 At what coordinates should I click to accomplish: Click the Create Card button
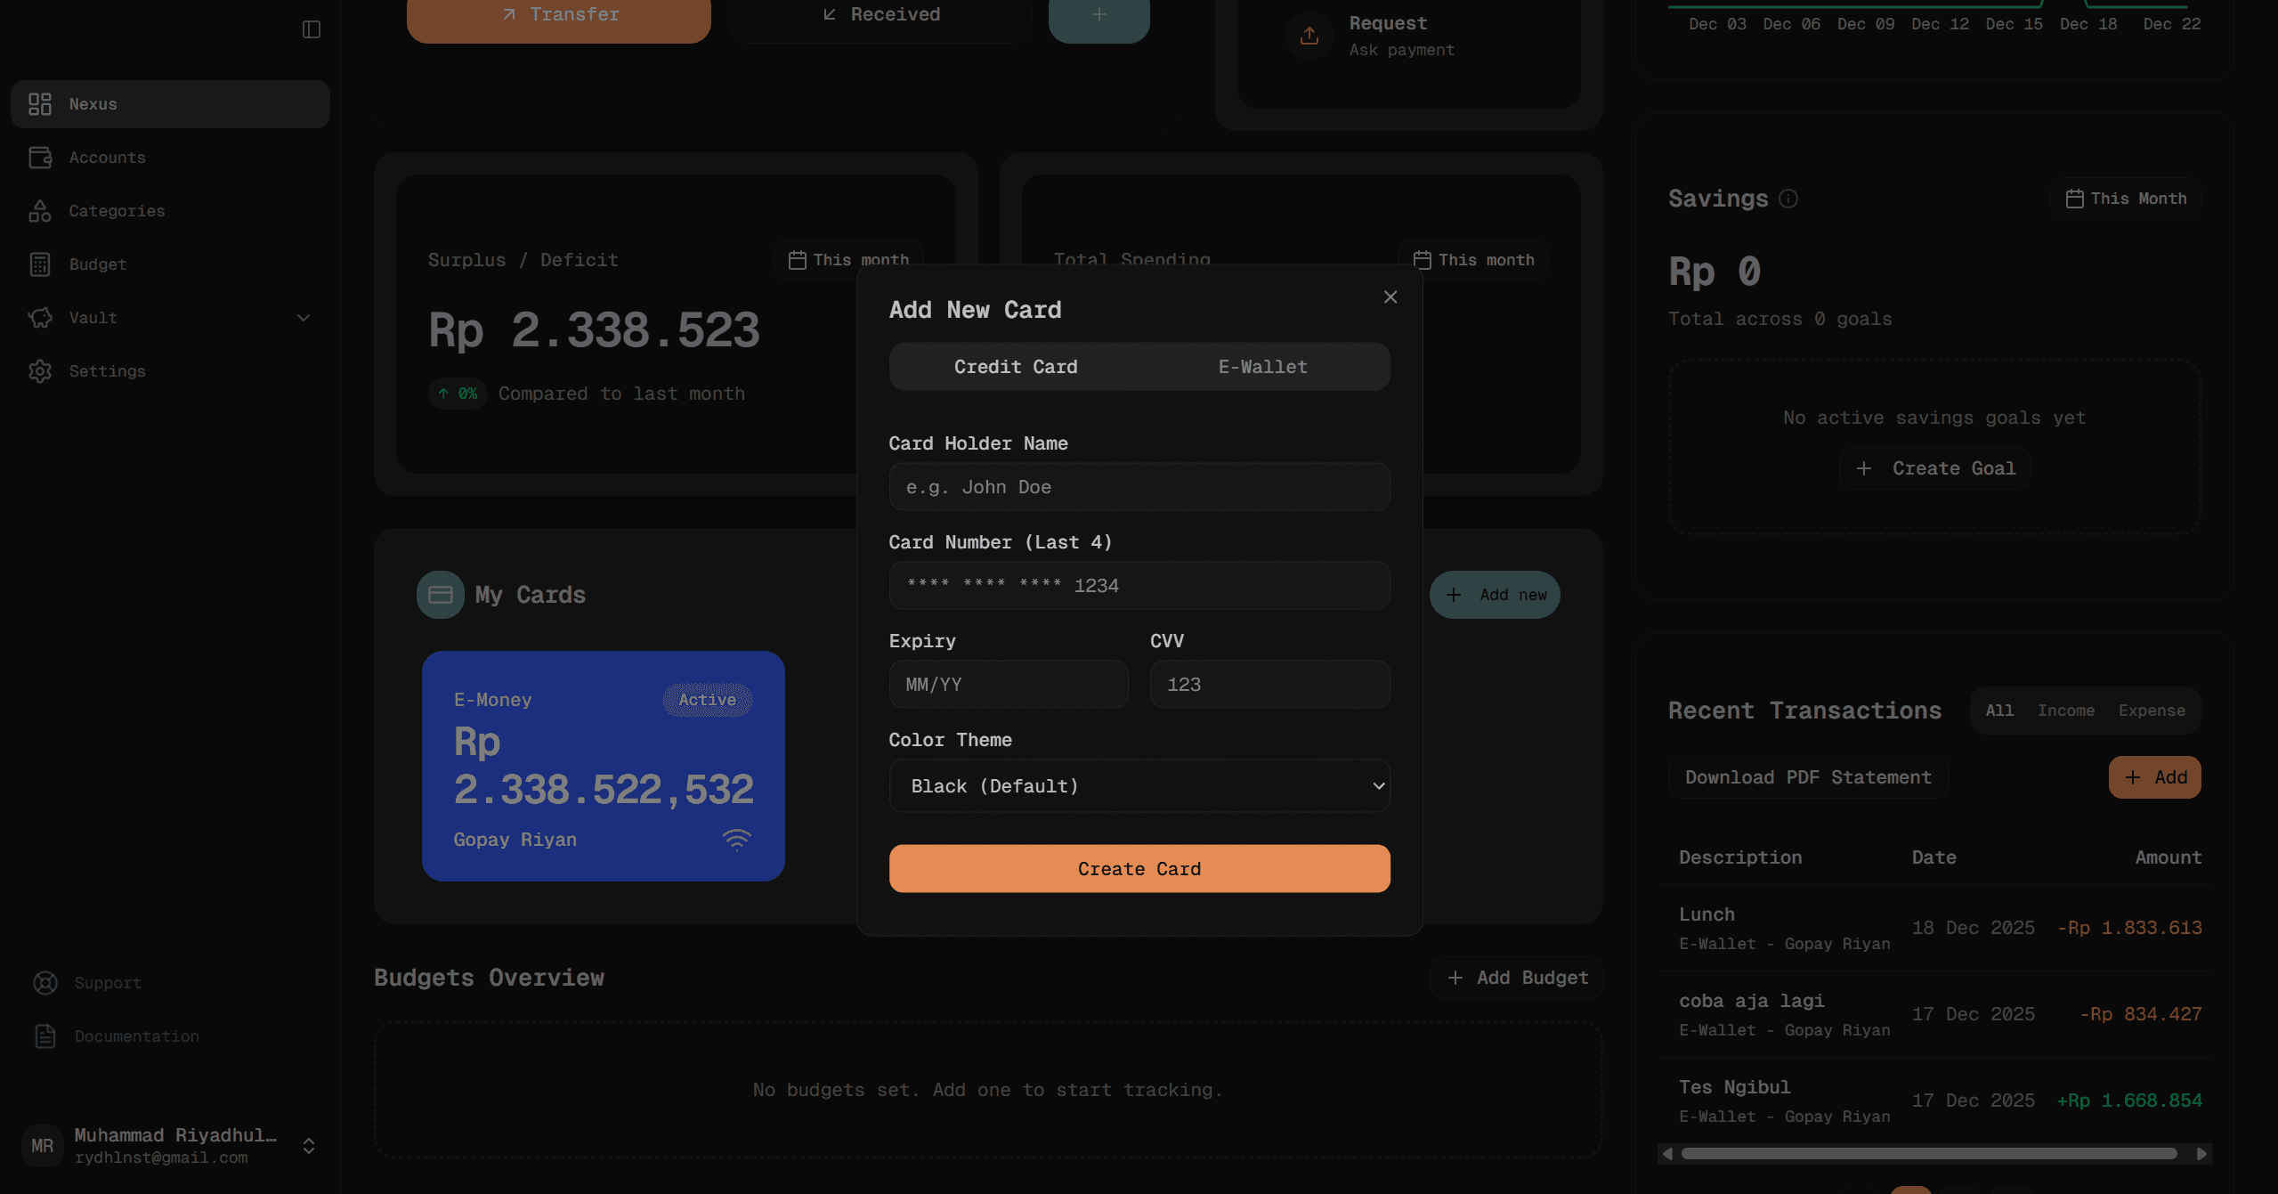[x=1139, y=869]
